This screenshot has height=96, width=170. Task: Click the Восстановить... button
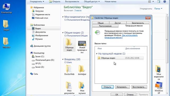pyautogui.click(x=139, y=87)
